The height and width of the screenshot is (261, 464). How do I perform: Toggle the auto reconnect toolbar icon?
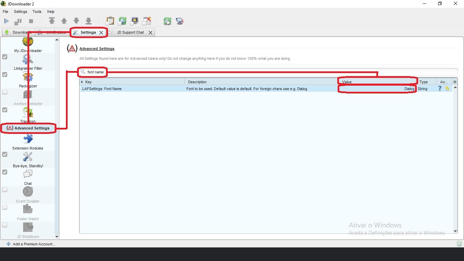click(122, 21)
